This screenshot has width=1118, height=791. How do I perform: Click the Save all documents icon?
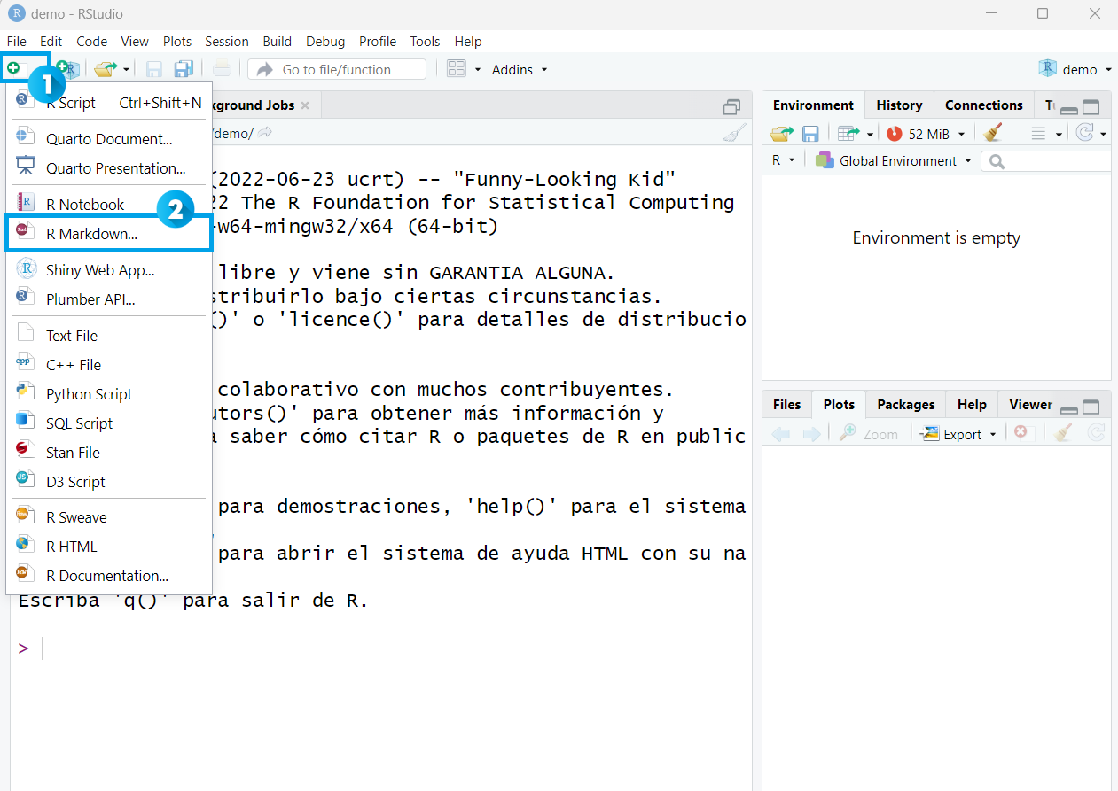tap(184, 69)
